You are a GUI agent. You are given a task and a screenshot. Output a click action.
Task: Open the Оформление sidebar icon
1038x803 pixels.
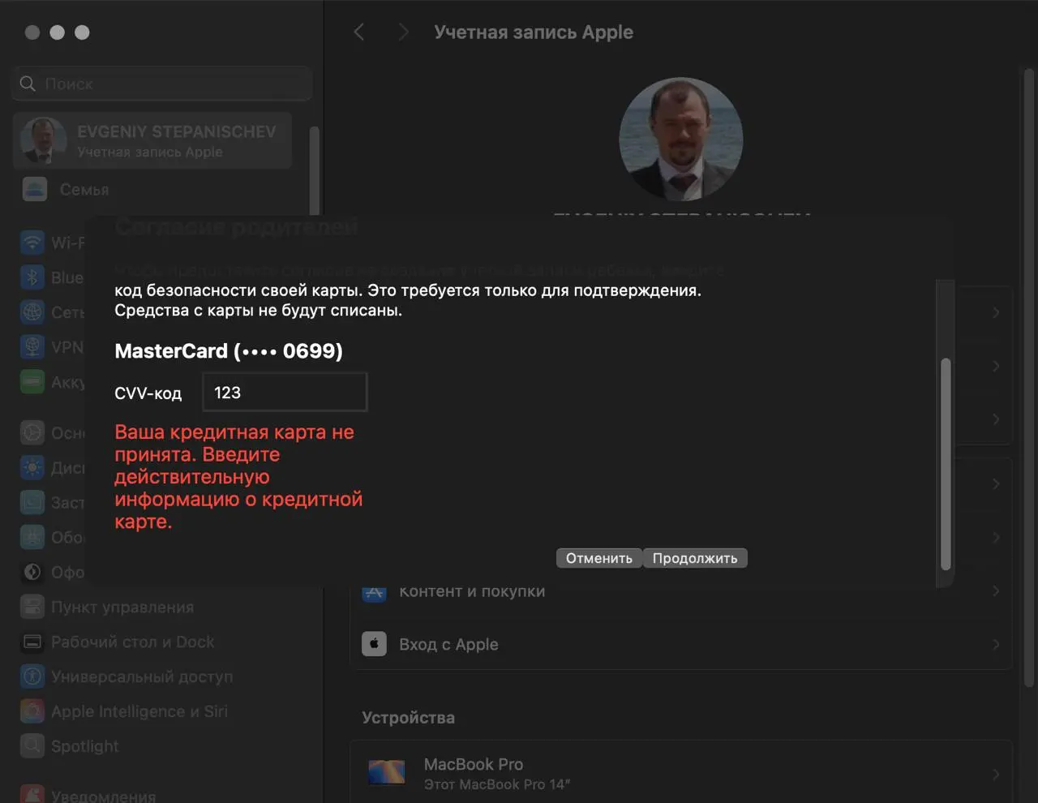click(x=32, y=572)
